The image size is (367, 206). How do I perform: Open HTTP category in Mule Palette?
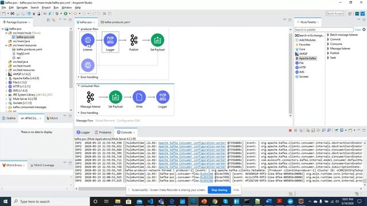300,68
